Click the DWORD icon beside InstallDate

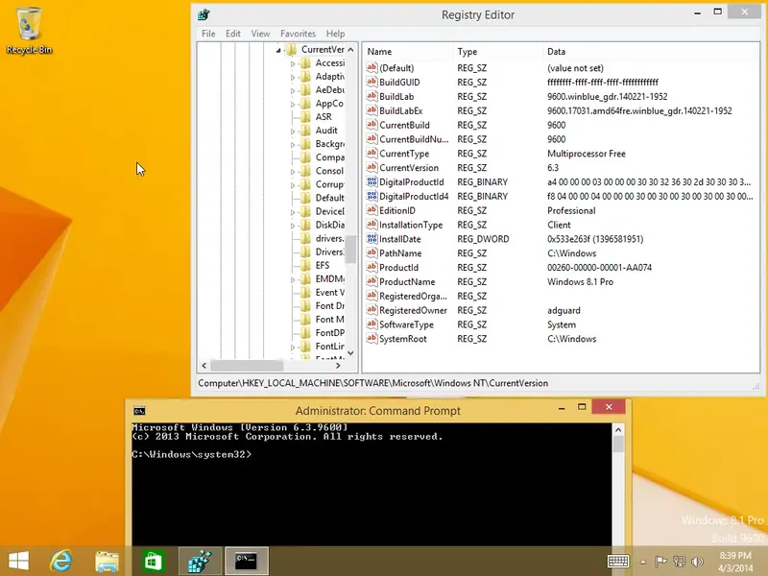point(371,238)
